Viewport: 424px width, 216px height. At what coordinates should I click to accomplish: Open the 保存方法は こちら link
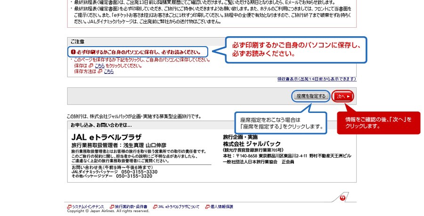tap(108, 72)
